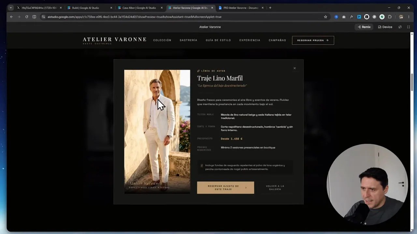The image size is (417, 234).
Task: Open the black-and-white face extension icon
Action: [x=367, y=17]
